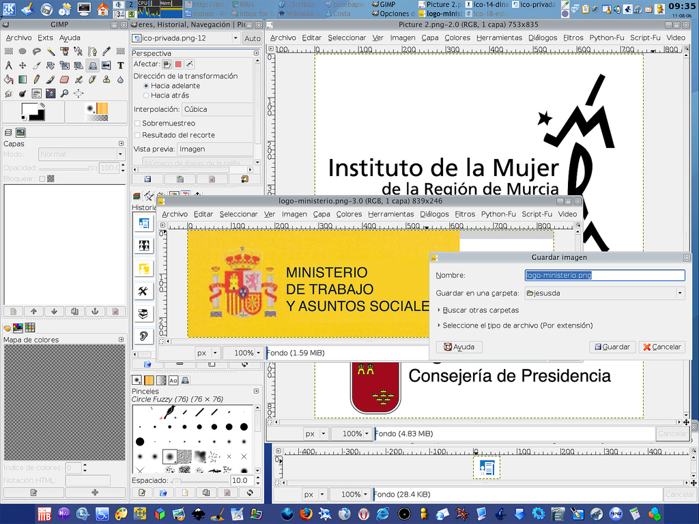Enable the Sobremuestreo checkbox
The width and height of the screenshot is (699, 524).
coord(138,123)
